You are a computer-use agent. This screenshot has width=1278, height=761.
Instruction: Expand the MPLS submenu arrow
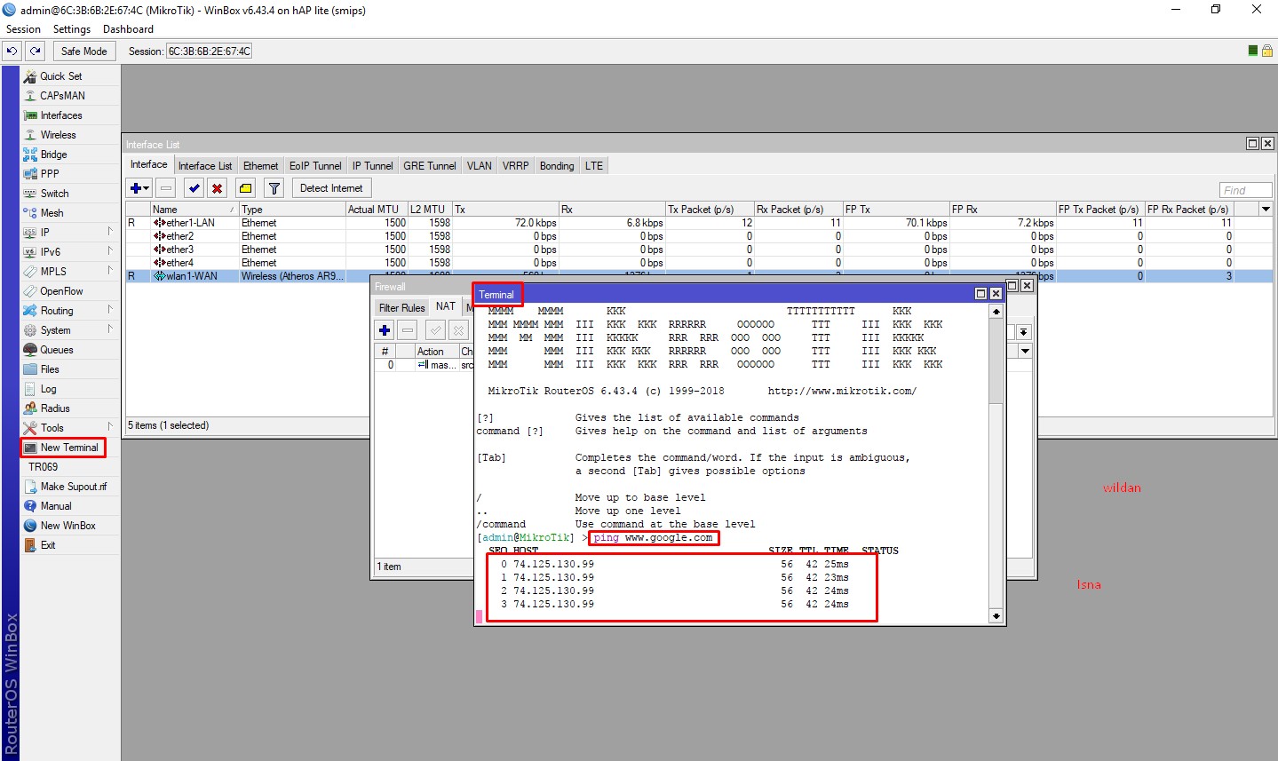click(x=110, y=272)
